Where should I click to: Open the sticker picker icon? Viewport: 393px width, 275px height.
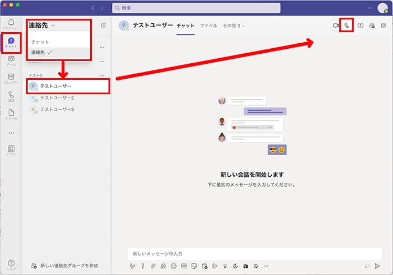pyautogui.click(x=194, y=266)
